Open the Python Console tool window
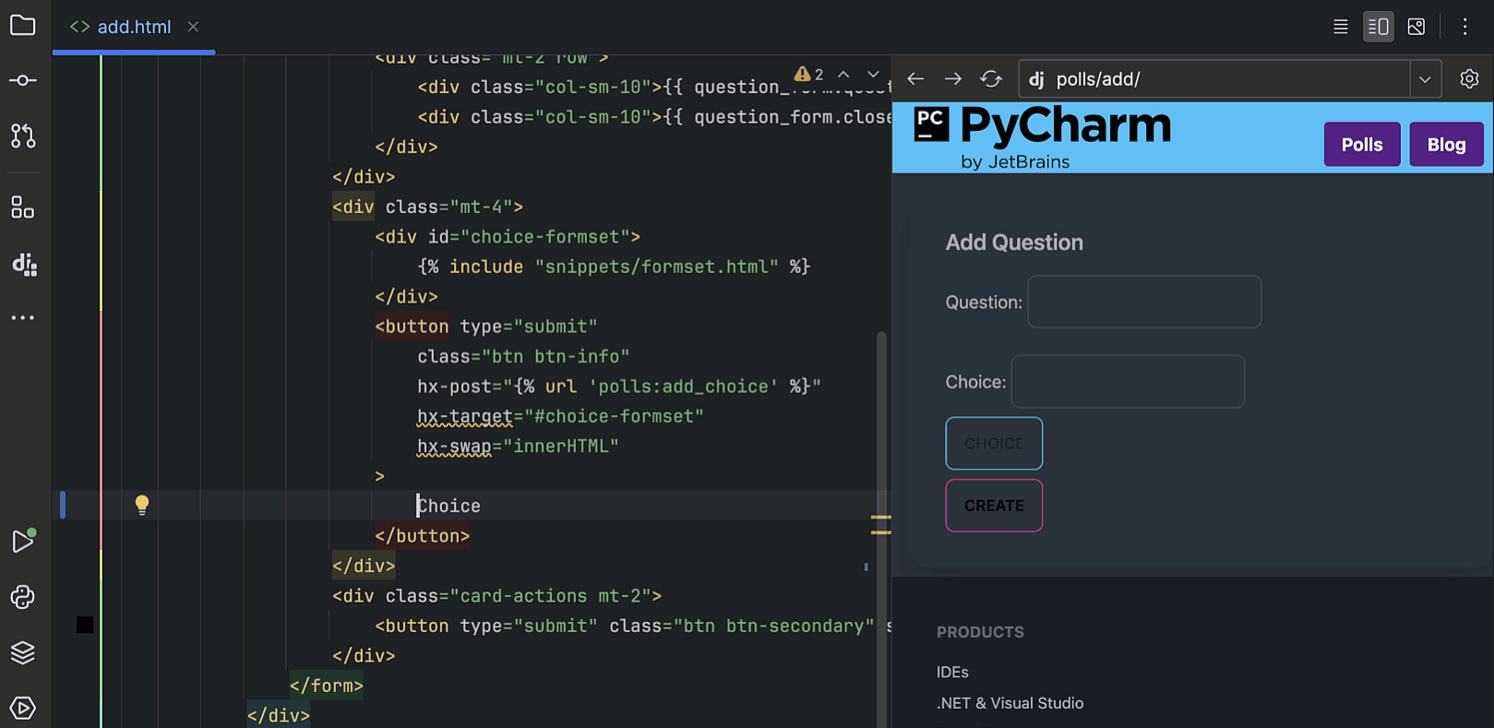Image resolution: width=1494 pixels, height=728 pixels. point(23,597)
